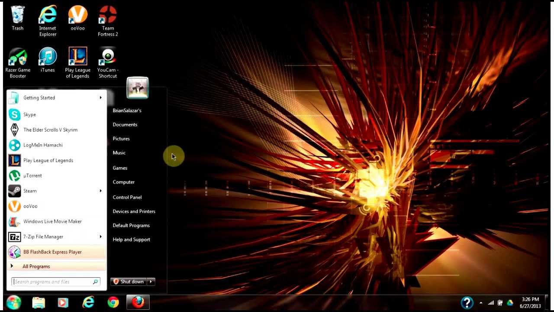The width and height of the screenshot is (554, 312).
Task: Select the iTunes desktop icon
Action: (x=48, y=60)
